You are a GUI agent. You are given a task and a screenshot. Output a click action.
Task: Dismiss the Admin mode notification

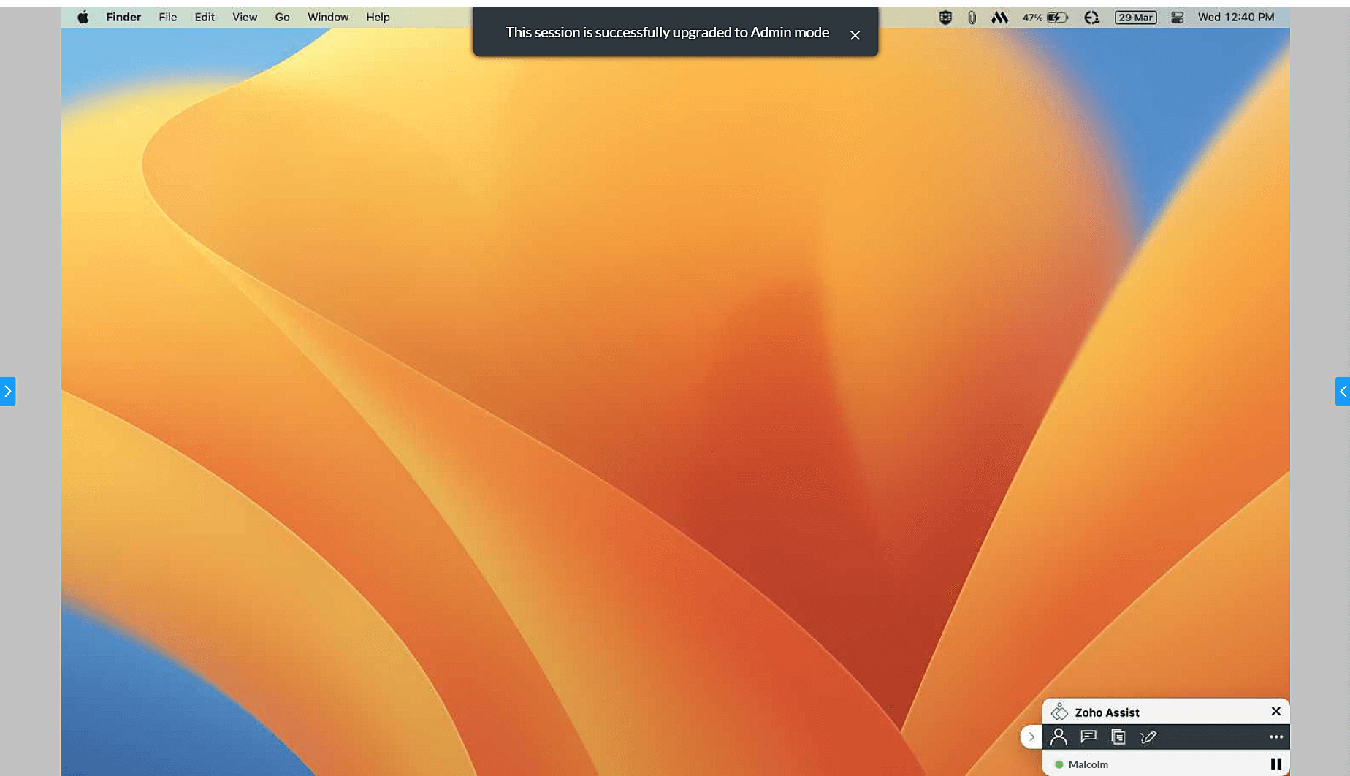(x=855, y=34)
